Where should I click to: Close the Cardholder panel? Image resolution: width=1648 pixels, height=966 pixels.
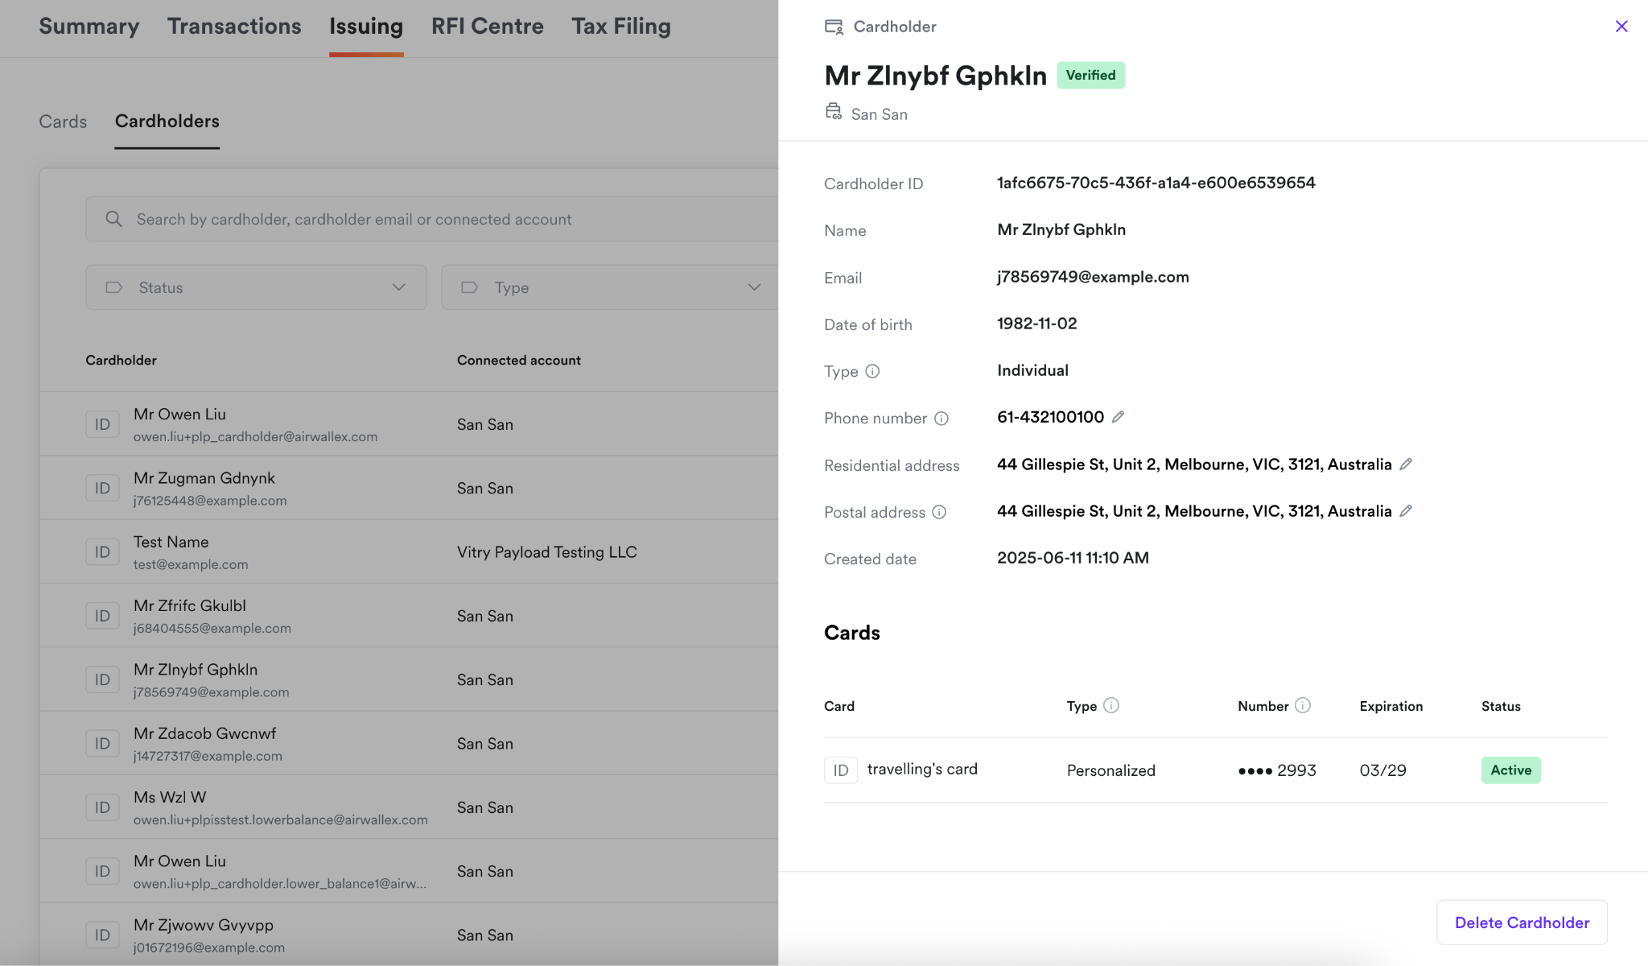click(x=1621, y=27)
